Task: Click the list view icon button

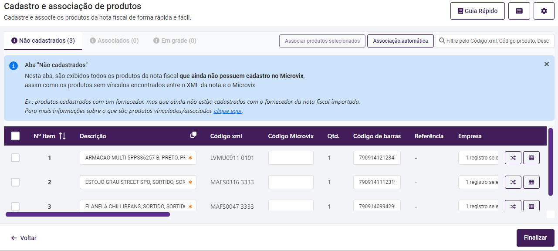Action: (x=519, y=11)
